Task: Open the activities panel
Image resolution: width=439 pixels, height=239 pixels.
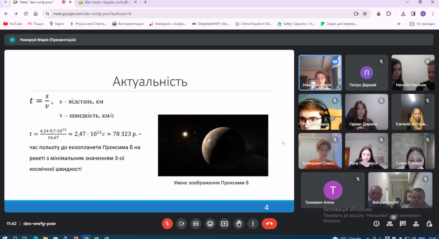Action: coord(416,224)
